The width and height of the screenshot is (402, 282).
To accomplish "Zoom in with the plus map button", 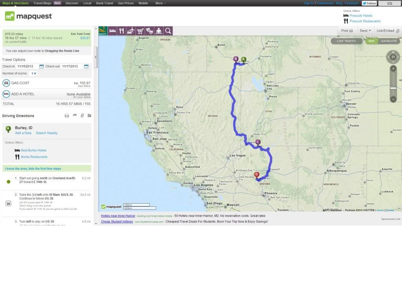I will 393,69.
